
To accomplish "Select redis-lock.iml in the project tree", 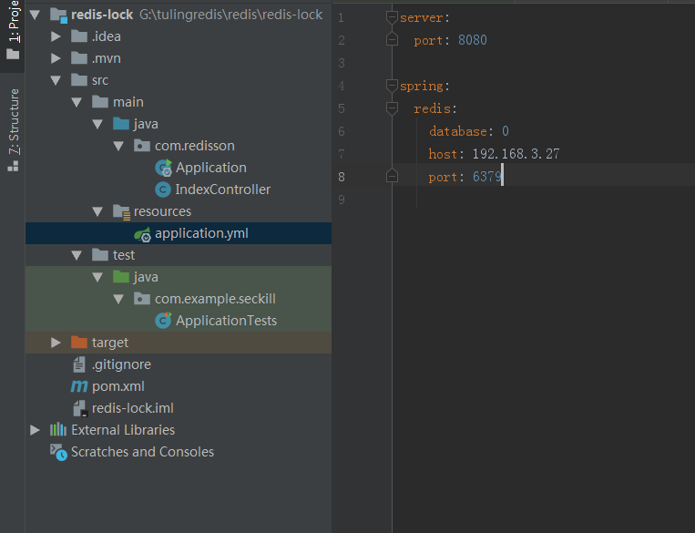I will [179, 408].
